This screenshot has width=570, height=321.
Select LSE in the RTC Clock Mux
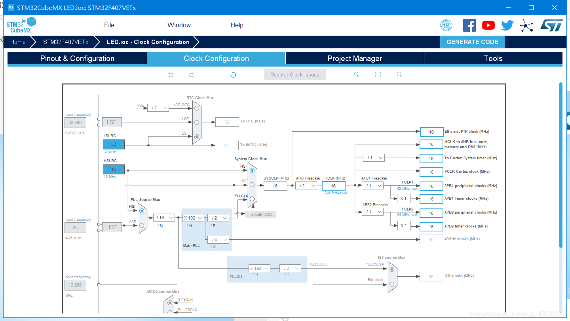(197, 122)
